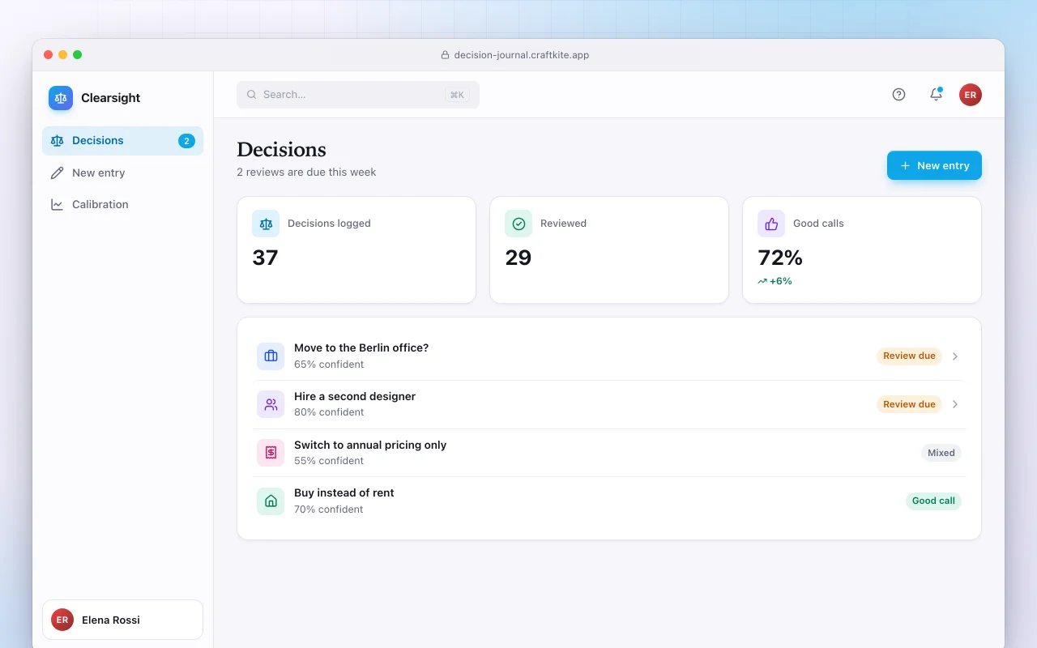Click the upward trend arrow beside +6%
Image resolution: width=1037 pixels, height=648 pixels.
pos(762,281)
